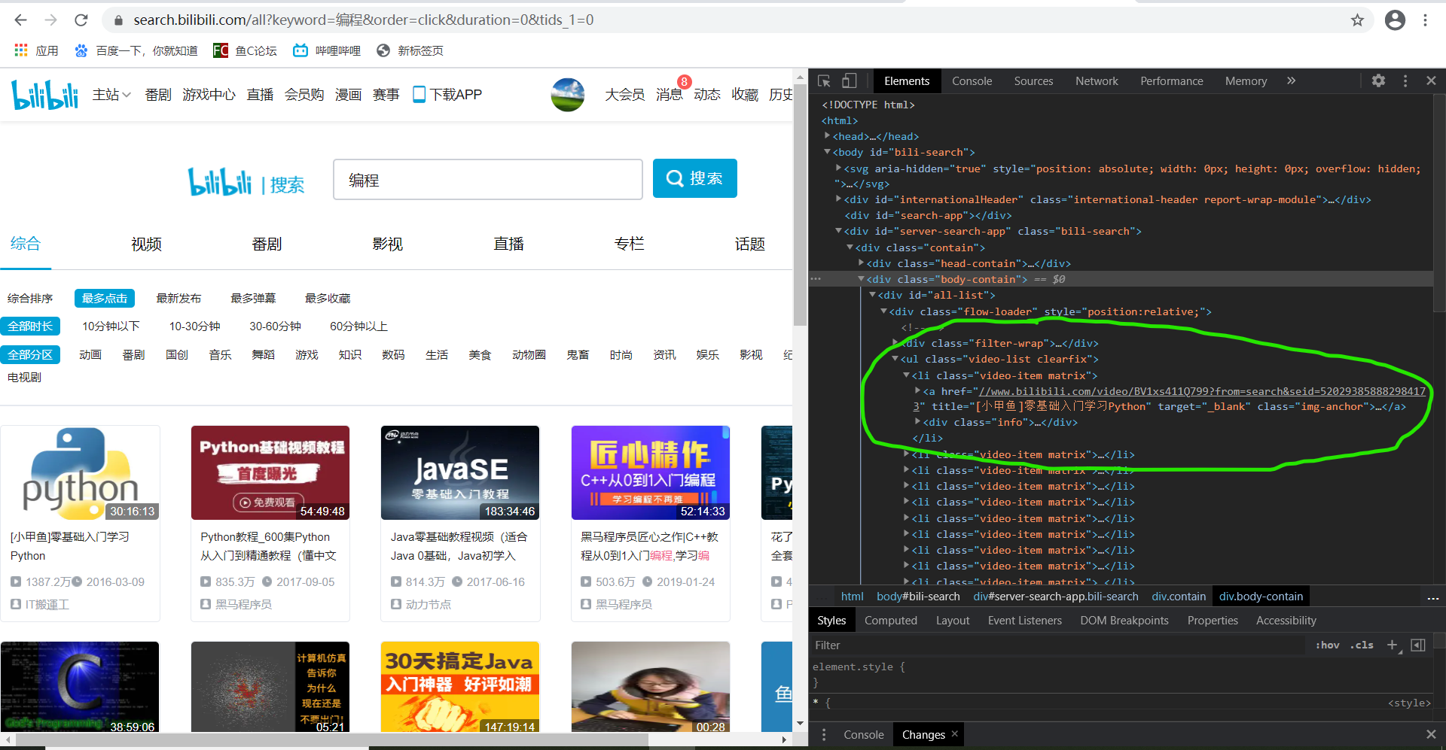Image resolution: width=1446 pixels, height=750 pixels.
Task: Open Chrome three-dot menu
Action: tap(1425, 20)
